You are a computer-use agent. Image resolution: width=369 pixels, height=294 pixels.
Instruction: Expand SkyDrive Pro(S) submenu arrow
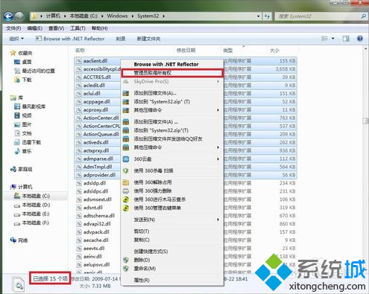tap(218, 81)
